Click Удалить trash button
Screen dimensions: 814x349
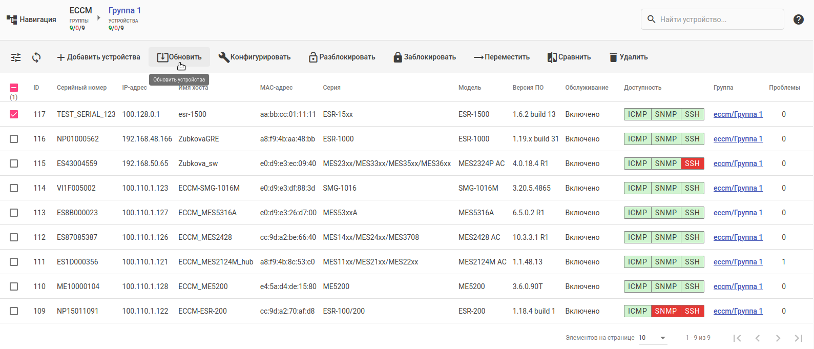click(x=628, y=57)
